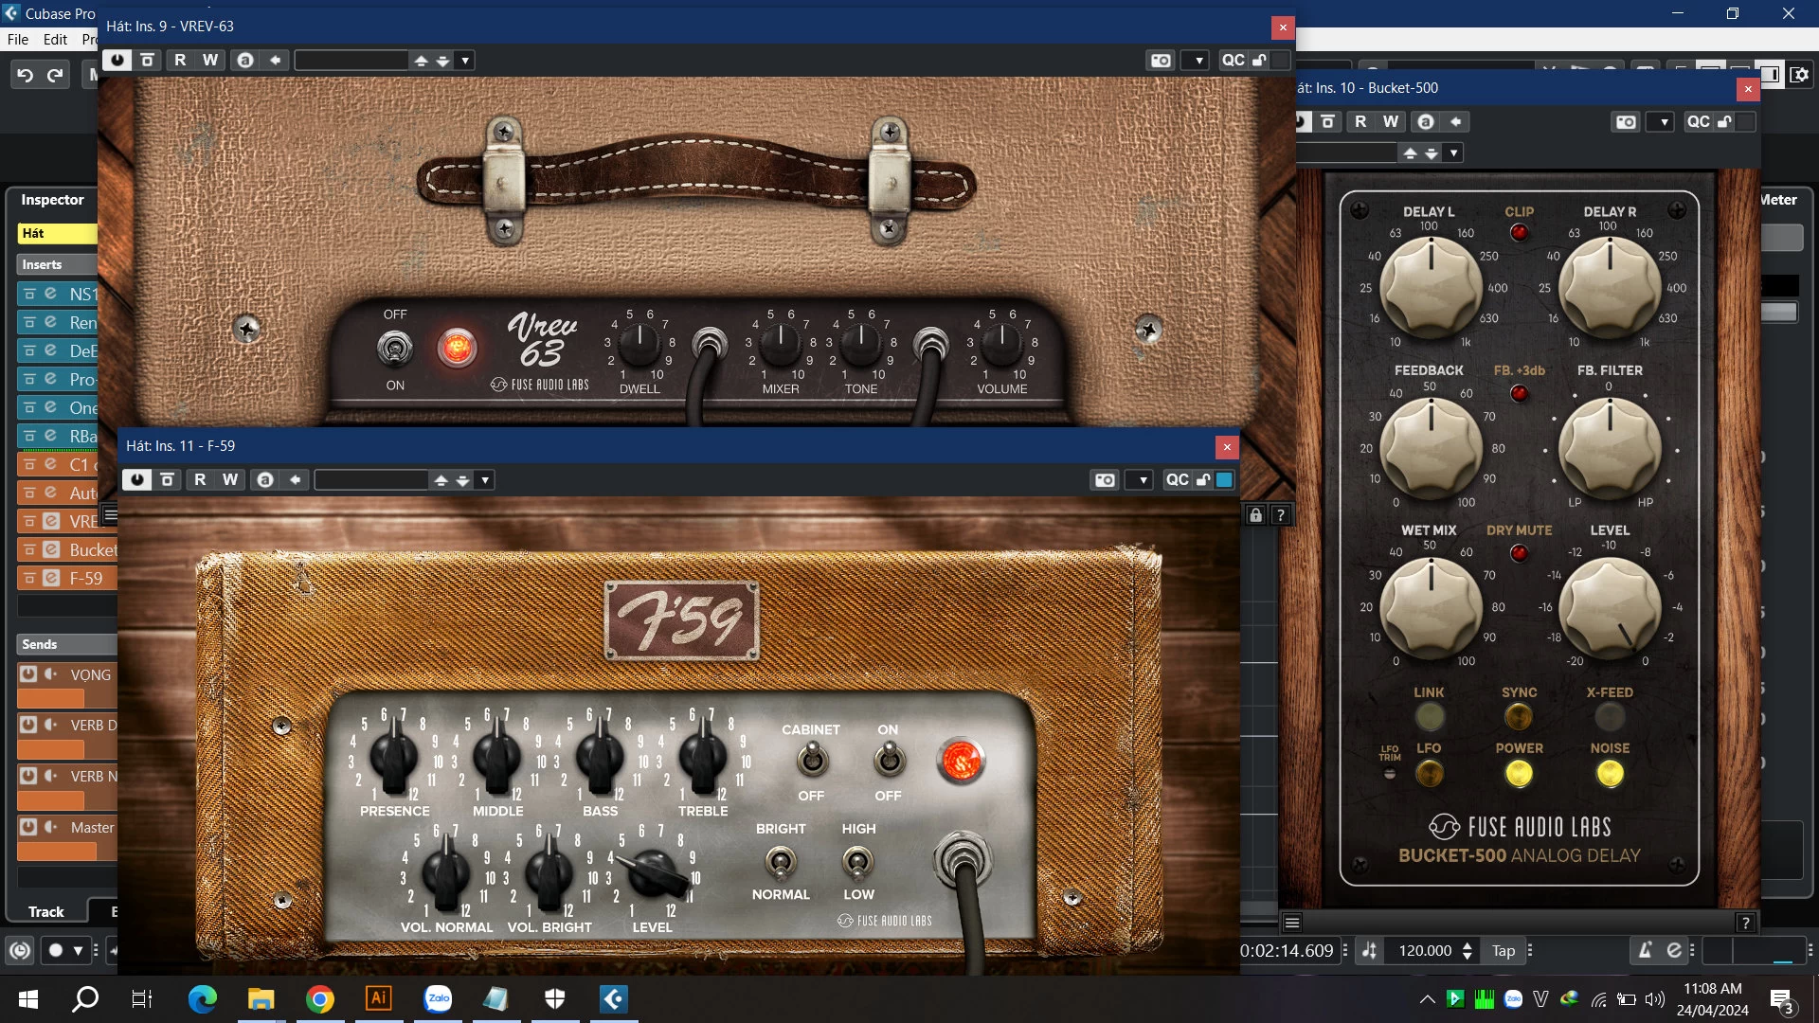1819x1023 pixels.
Task: Toggle NOISE button on Bucket-500
Action: [1610, 774]
